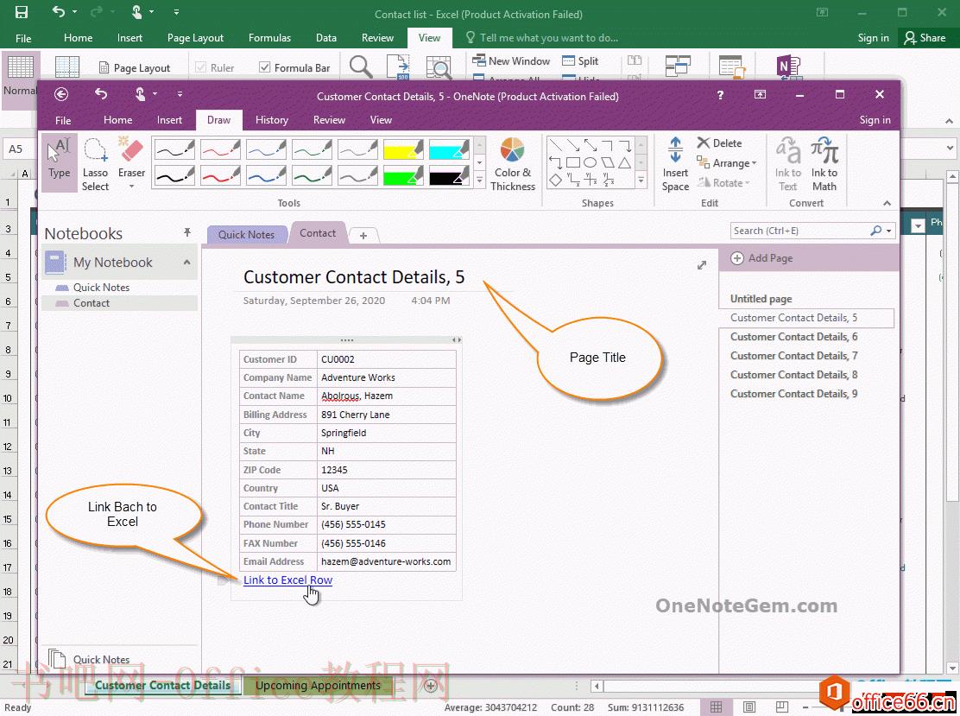Create a new section with plus tab
This screenshot has height=716, width=960.
tap(363, 236)
